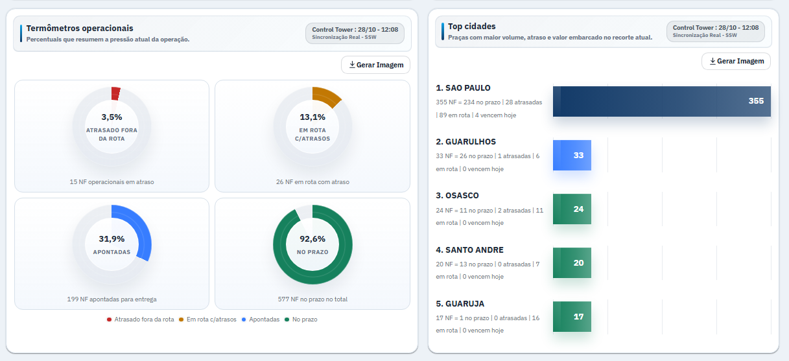Click the Santo Andre bar showing 20
This screenshot has width=789, height=361.
point(572,263)
